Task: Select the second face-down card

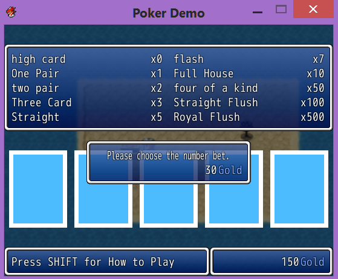Action: coord(103,189)
